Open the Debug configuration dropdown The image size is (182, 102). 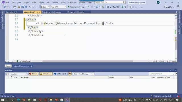pyautogui.click(x=45, y=7)
